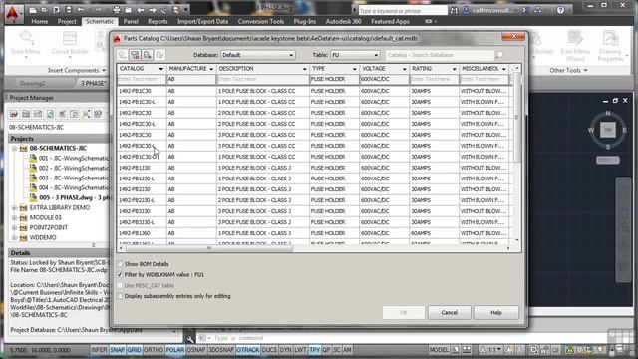Click the Type a keyword or phrase search box
Viewport: 638px width, 359px height.
(402, 11)
